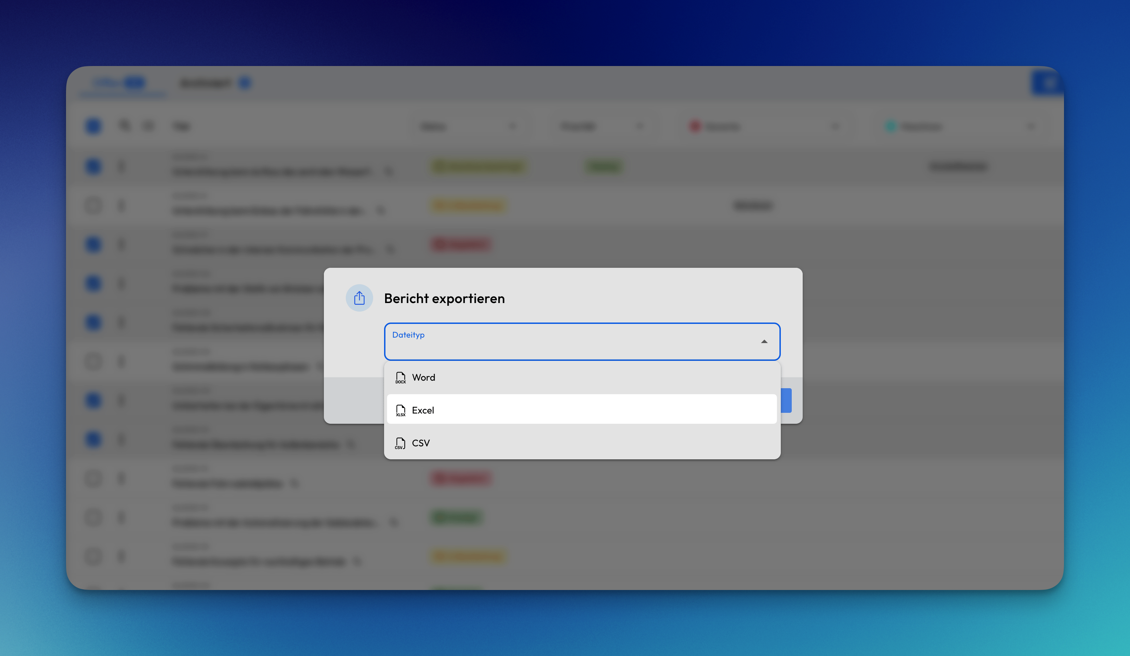Collapse the Dateityp dropdown with its arrow
Image resolution: width=1130 pixels, height=656 pixels.
pos(764,341)
